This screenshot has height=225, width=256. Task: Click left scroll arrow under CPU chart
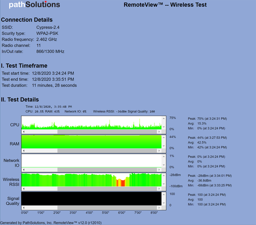tap(24, 132)
